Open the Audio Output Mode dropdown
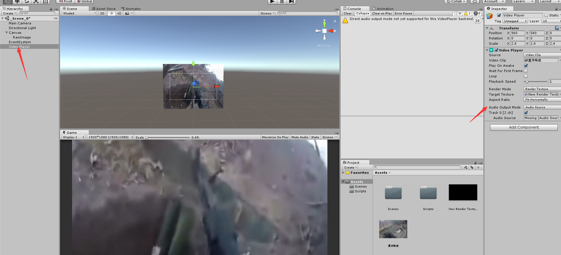561x255 pixels. pyautogui.click(x=542, y=107)
